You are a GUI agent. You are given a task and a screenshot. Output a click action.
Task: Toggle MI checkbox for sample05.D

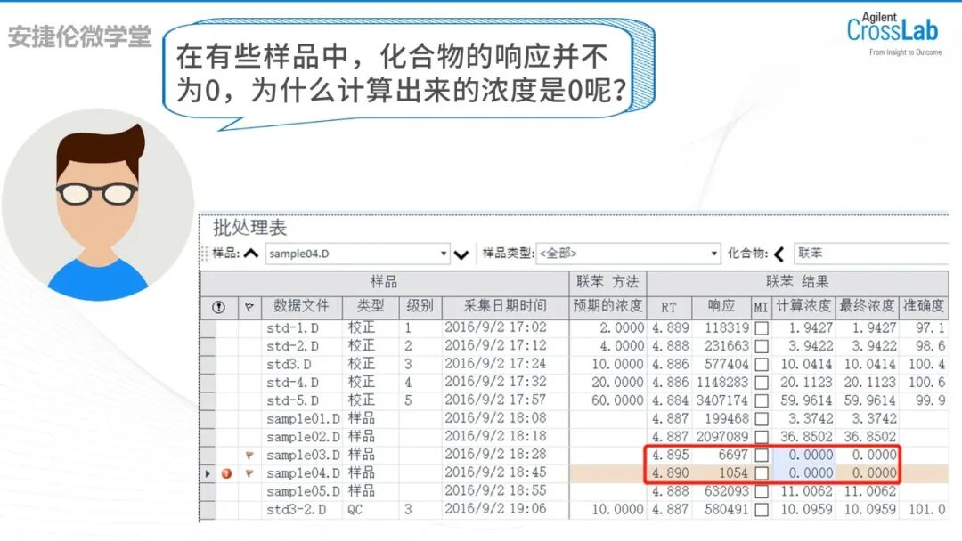(762, 491)
